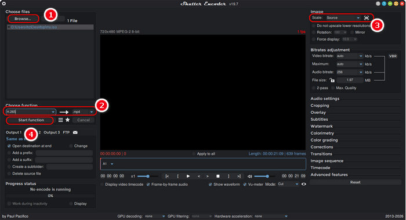Click the Browse... button
Viewport: 406px width, 220px height.
tap(23, 19)
